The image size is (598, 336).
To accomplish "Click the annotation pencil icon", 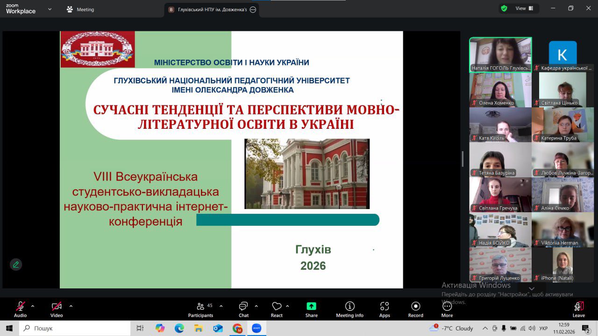I will click(x=16, y=265).
